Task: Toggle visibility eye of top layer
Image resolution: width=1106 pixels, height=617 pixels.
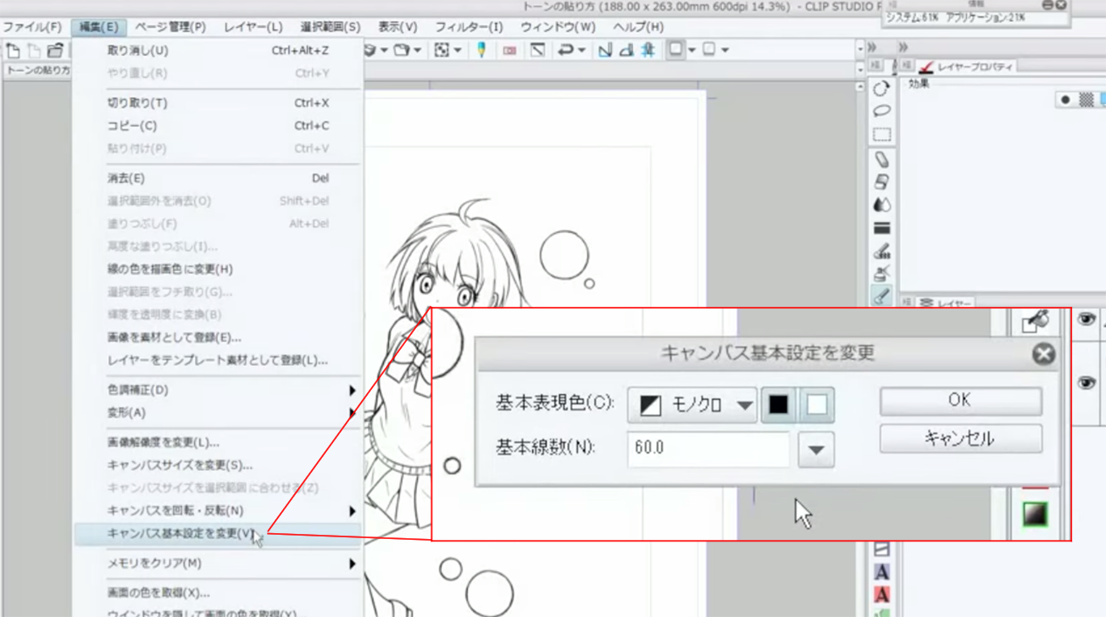Action: click(x=1087, y=320)
